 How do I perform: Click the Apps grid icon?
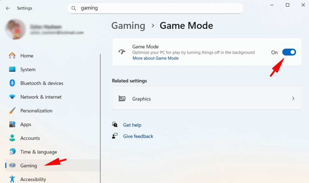point(12,125)
